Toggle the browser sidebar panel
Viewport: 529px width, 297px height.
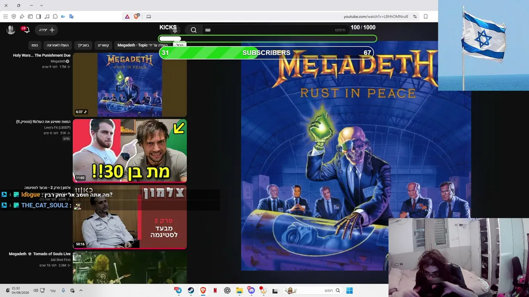[x=38, y=16]
